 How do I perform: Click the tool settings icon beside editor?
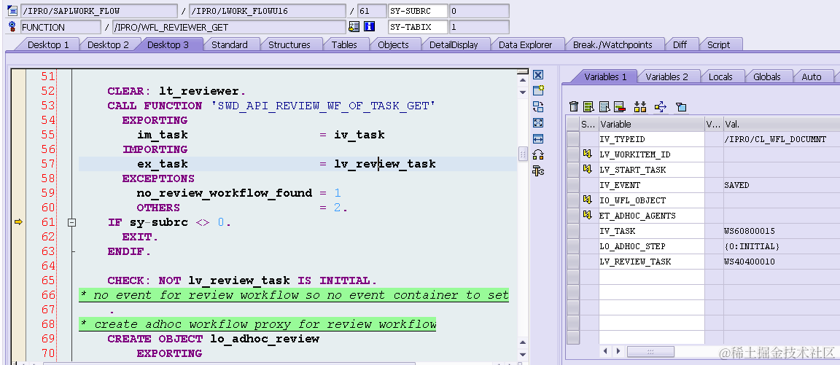click(x=538, y=170)
